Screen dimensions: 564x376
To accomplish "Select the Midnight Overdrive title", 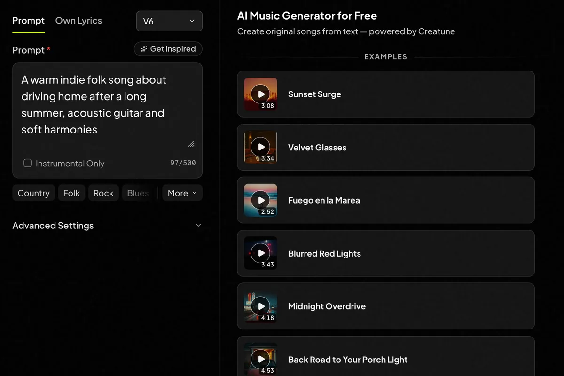I will 327,306.
